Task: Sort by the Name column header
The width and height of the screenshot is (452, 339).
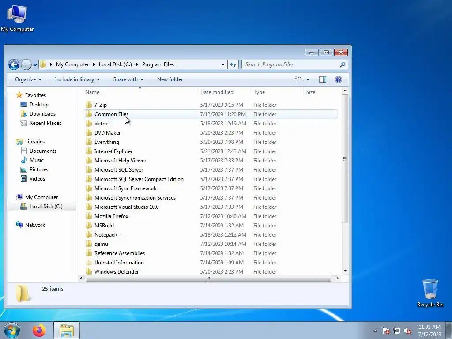Action: point(140,92)
